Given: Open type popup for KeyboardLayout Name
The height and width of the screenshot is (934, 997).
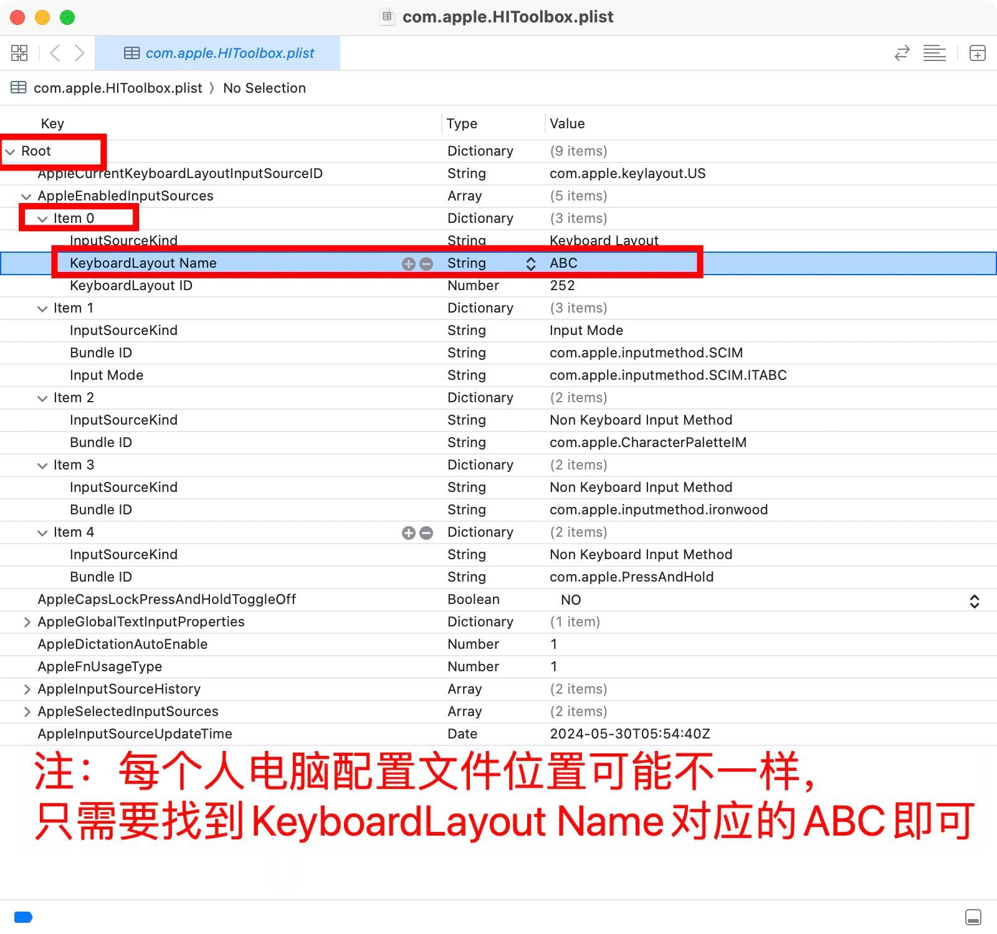Looking at the screenshot, I should [530, 264].
